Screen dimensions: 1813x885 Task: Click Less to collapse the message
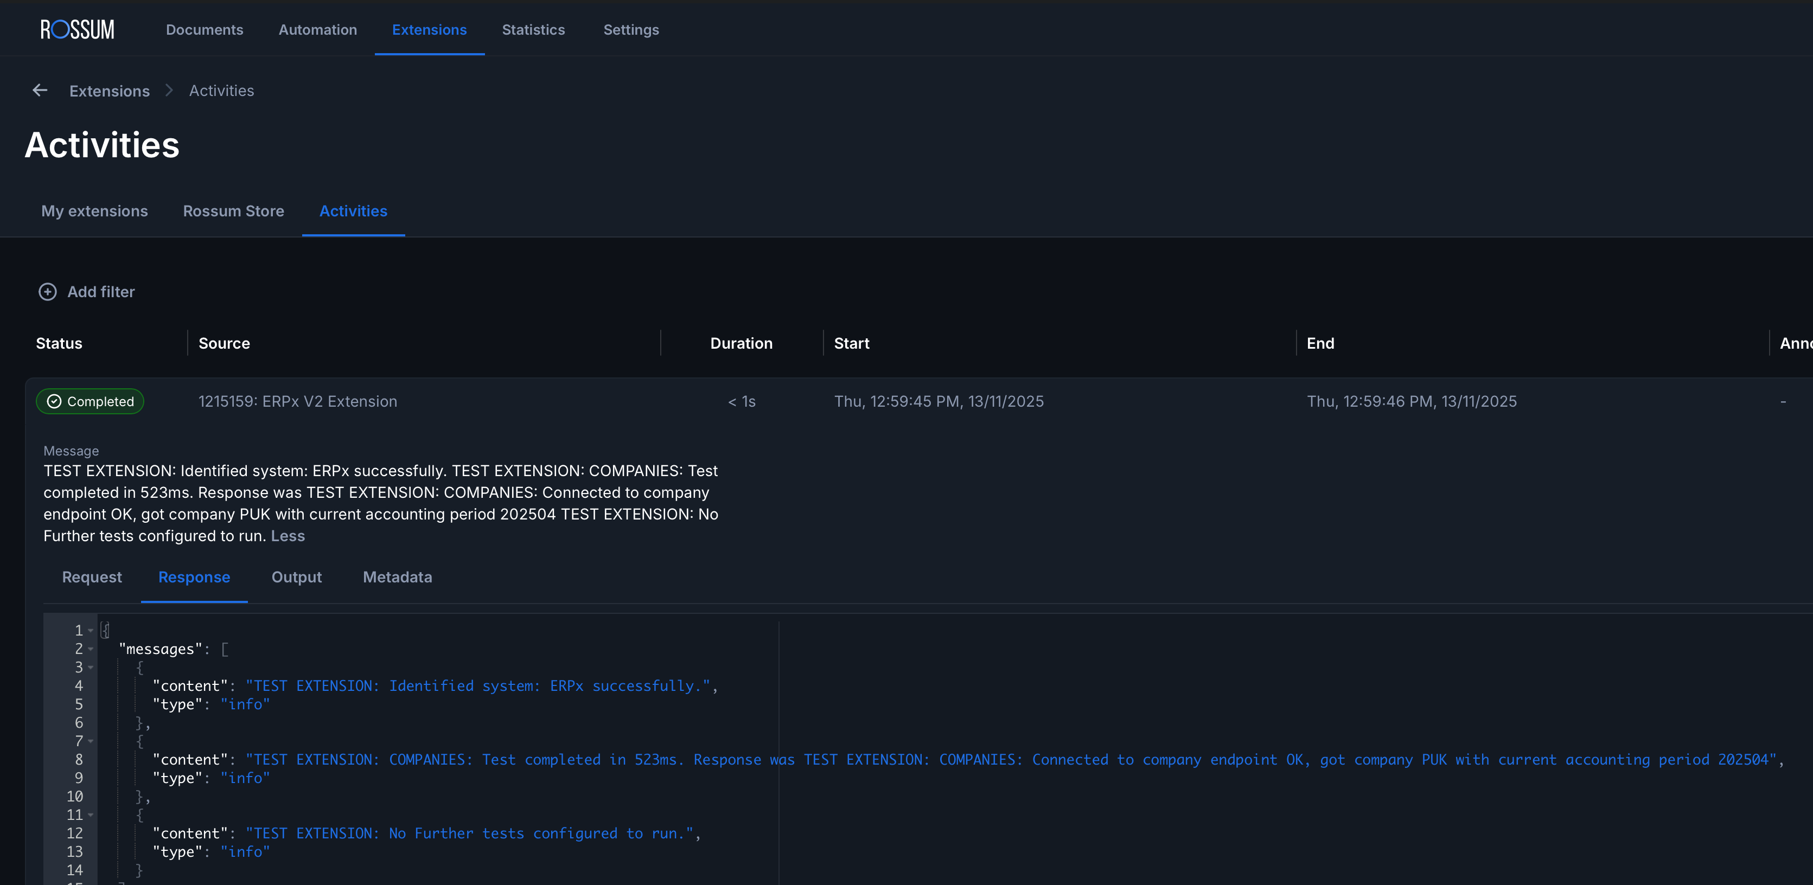(x=287, y=536)
